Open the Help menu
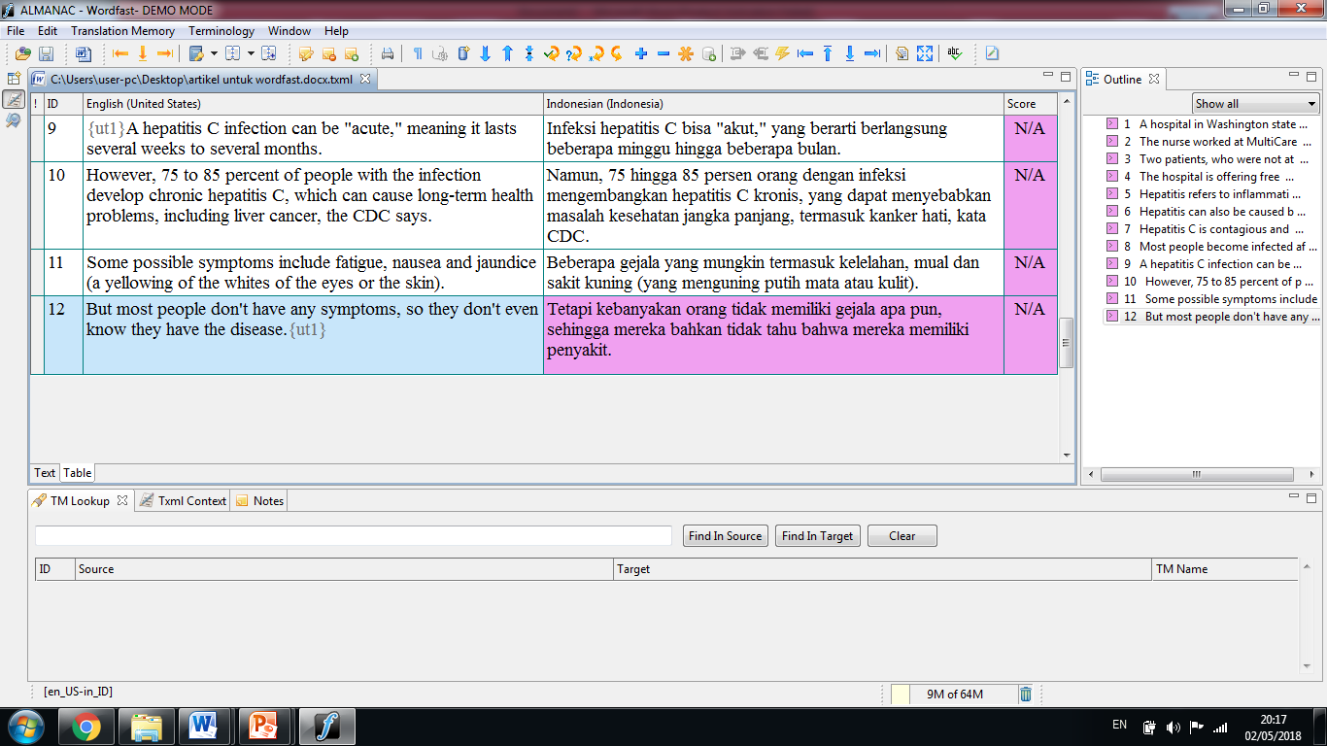1327x746 pixels. (336, 31)
